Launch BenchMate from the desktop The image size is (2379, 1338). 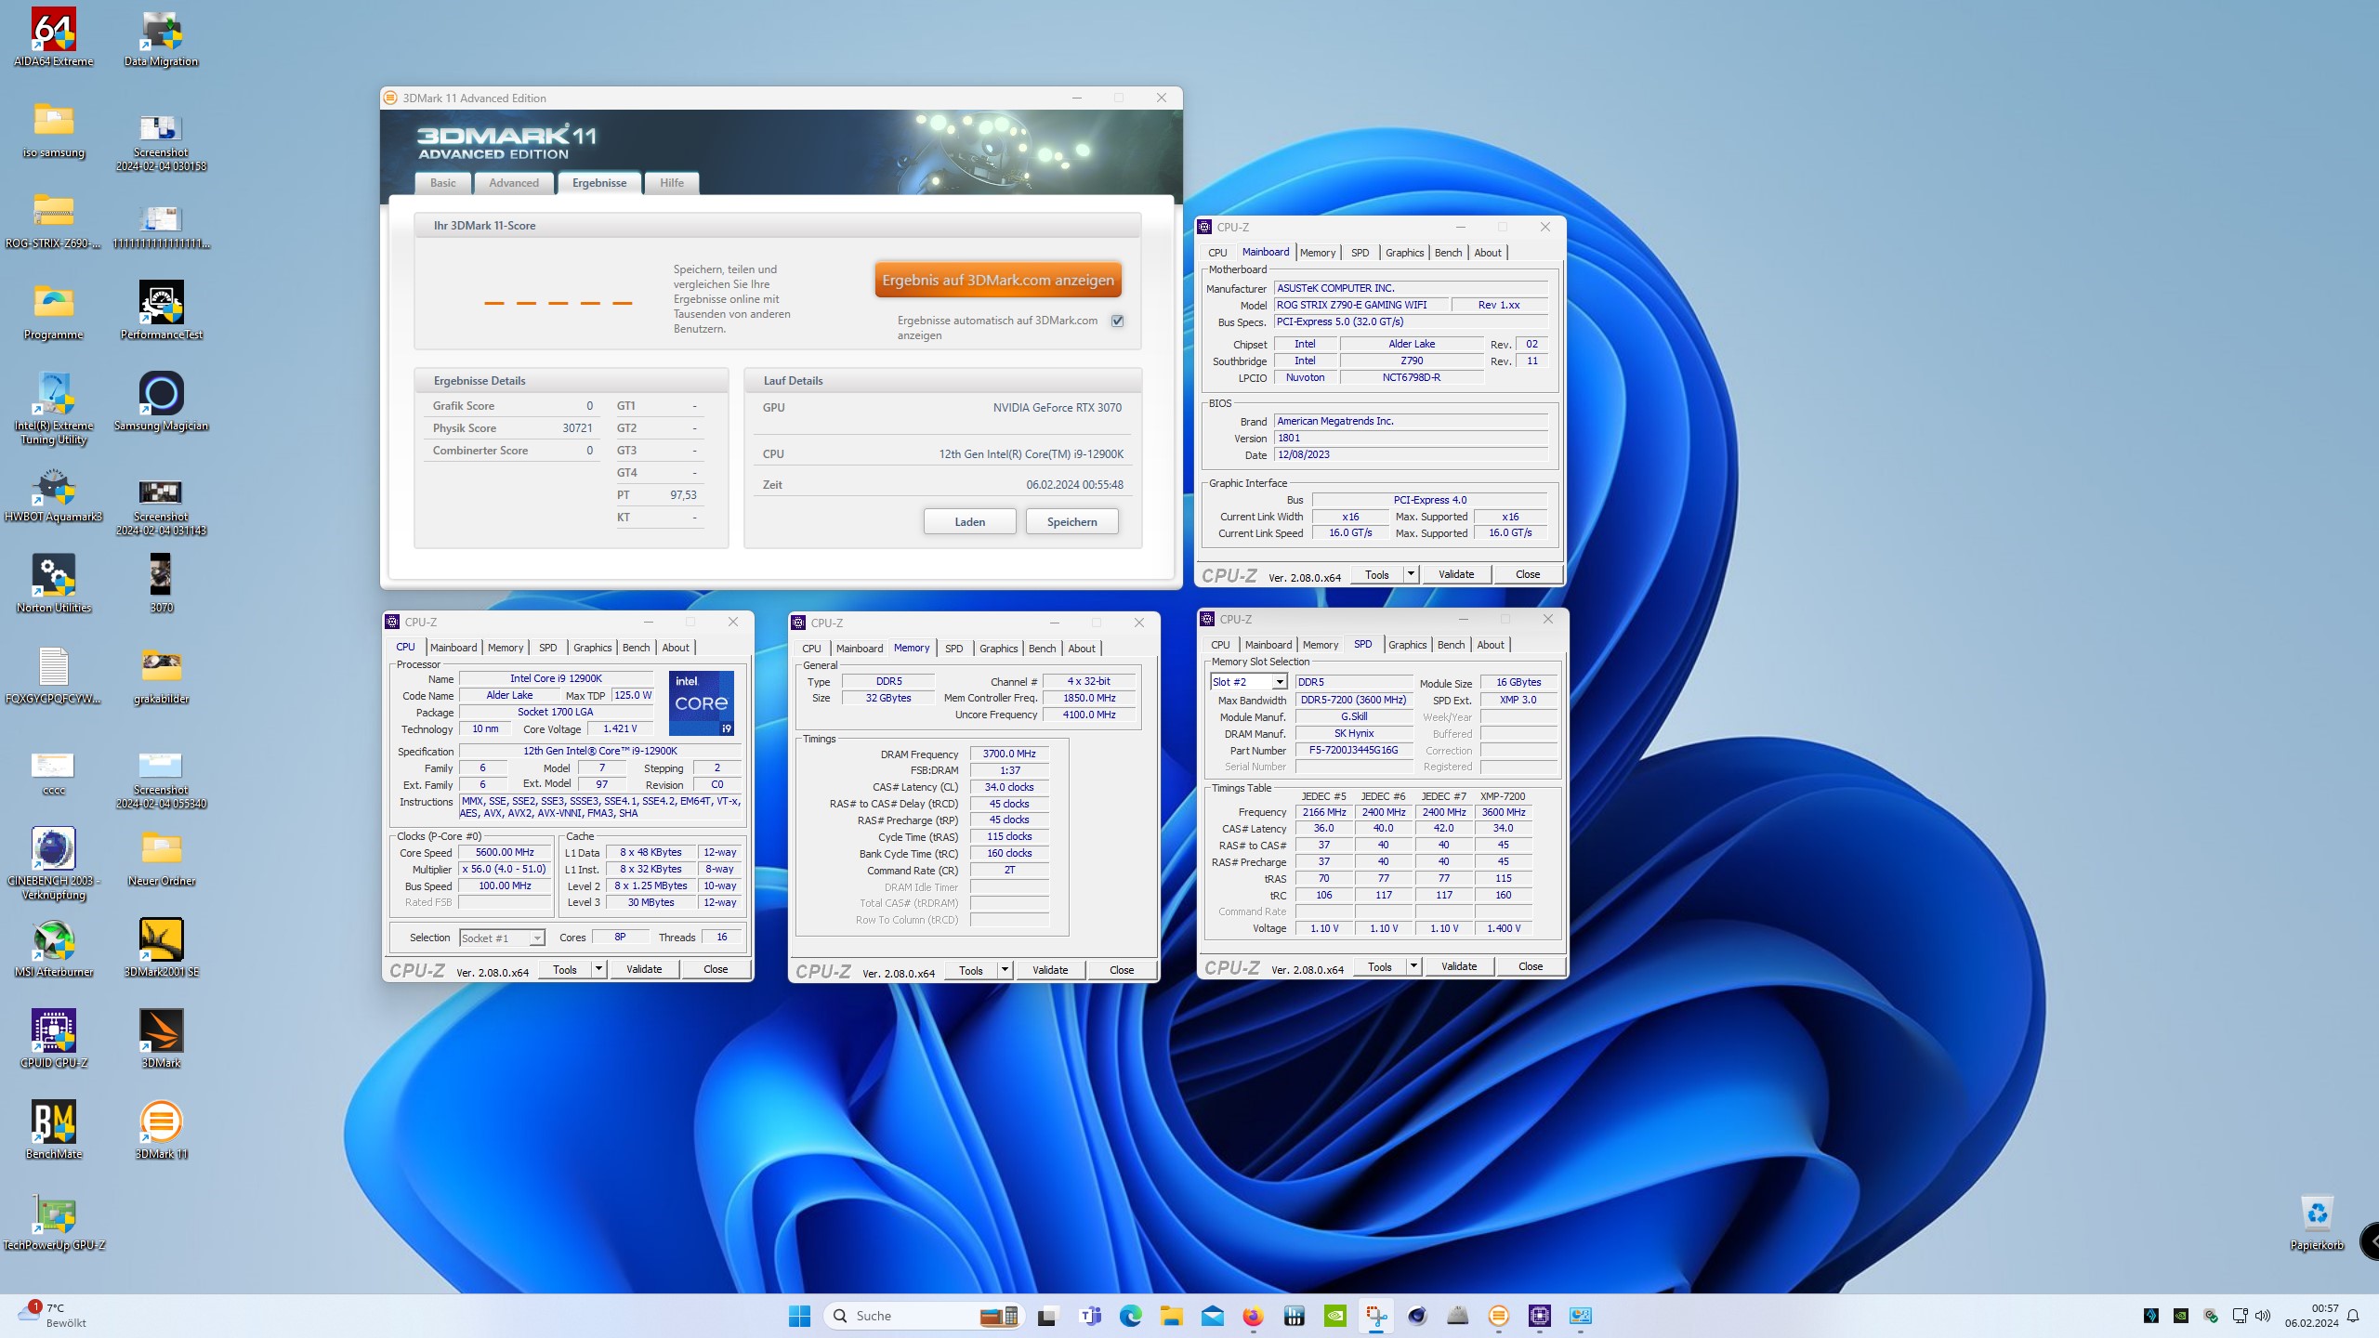pos(53,1131)
